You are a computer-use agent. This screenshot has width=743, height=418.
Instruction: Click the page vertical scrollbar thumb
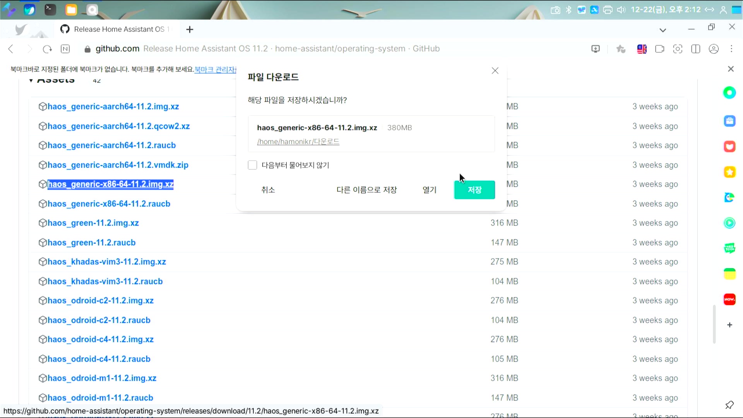click(x=714, y=324)
